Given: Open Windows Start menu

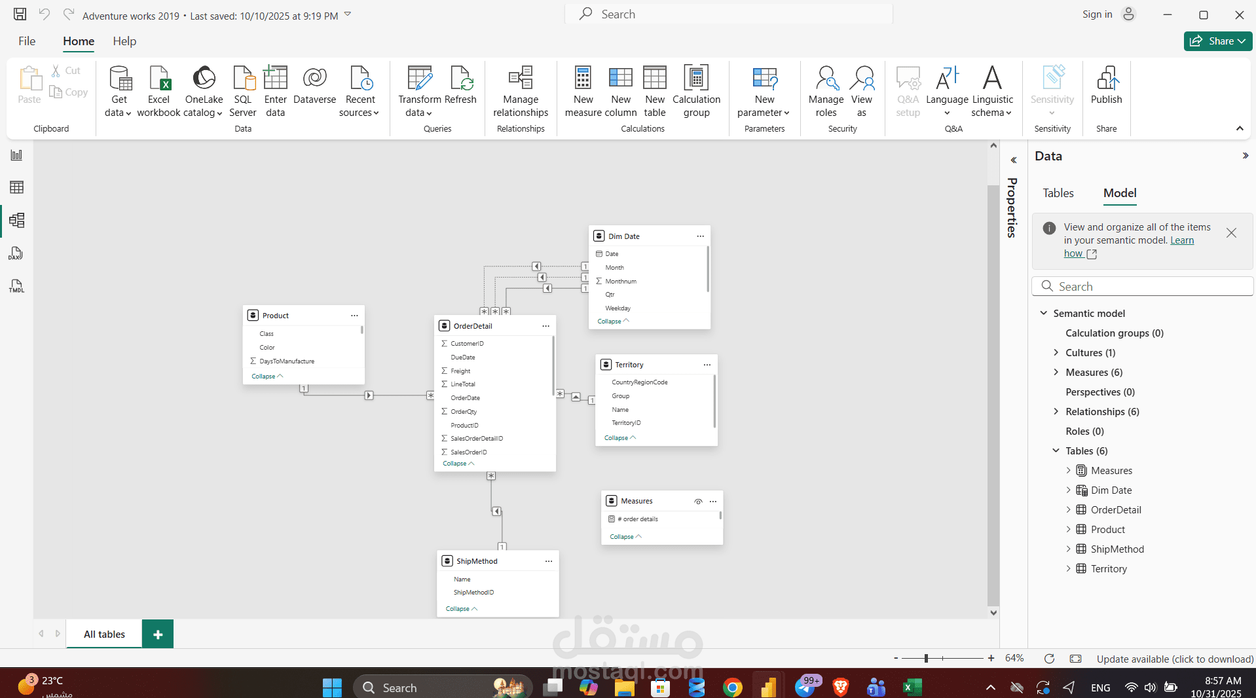Looking at the screenshot, I should pyautogui.click(x=332, y=688).
